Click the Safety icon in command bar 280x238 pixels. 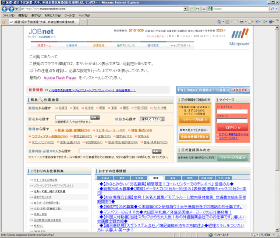coord(257,22)
